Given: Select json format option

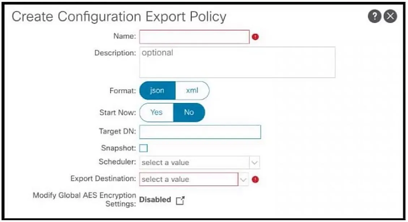Looking at the screenshot, I should (158, 91).
